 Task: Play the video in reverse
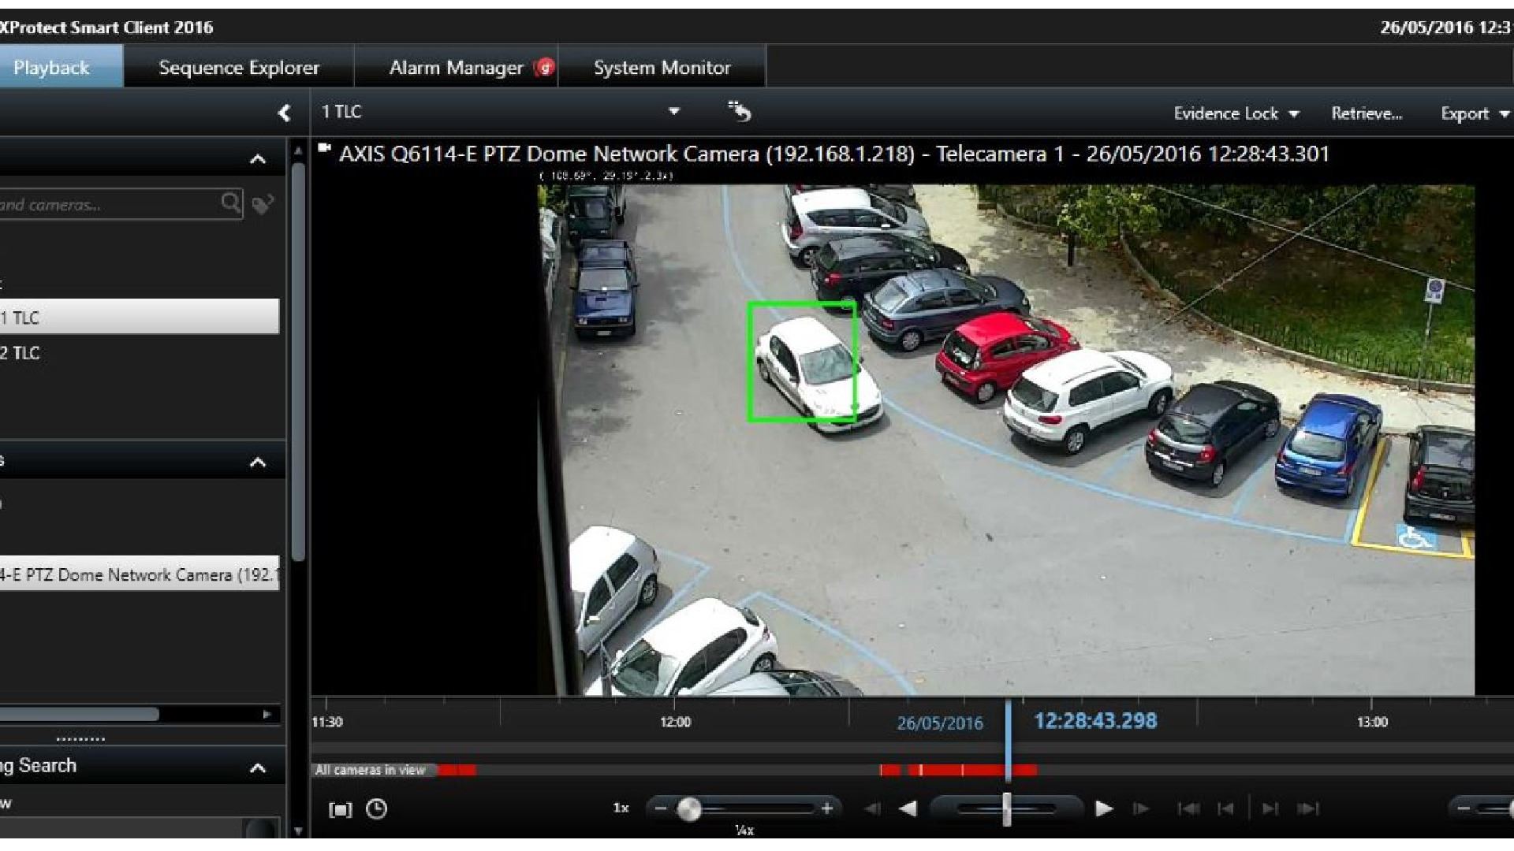[x=908, y=808]
